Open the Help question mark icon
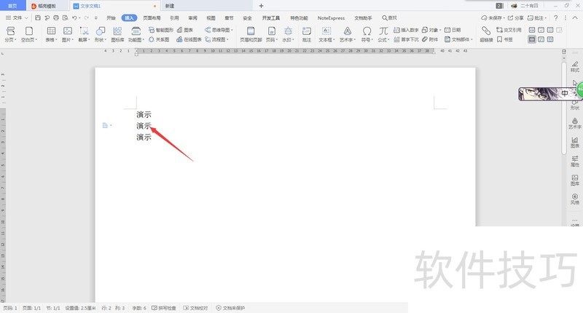583x313 pixels. click(x=555, y=17)
